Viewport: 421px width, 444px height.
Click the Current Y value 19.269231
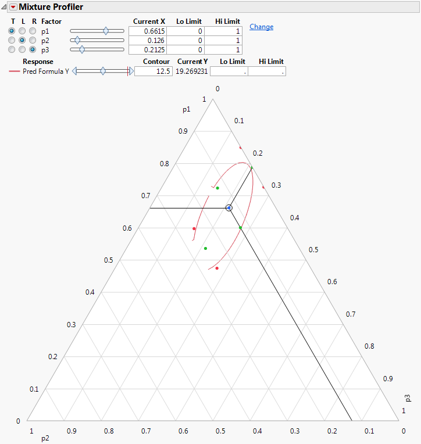click(x=191, y=71)
